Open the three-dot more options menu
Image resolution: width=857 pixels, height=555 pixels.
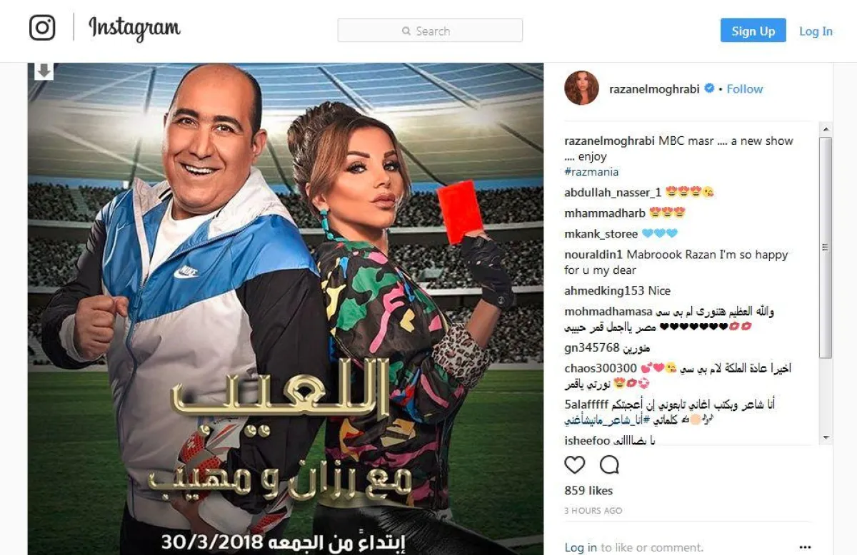[x=805, y=547]
